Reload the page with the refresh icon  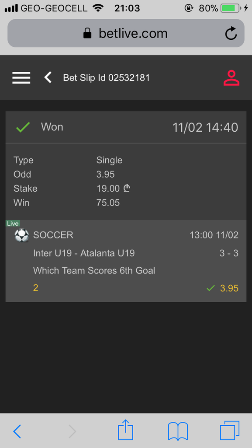pos(231,33)
